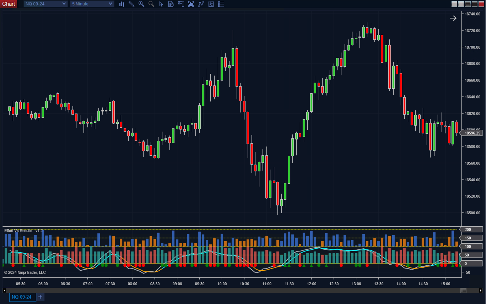
Task: Click the Chart title label
Action: pyautogui.click(x=9, y=4)
